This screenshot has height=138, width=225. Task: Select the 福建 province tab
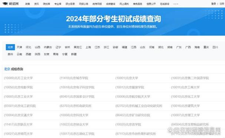coord(125,47)
